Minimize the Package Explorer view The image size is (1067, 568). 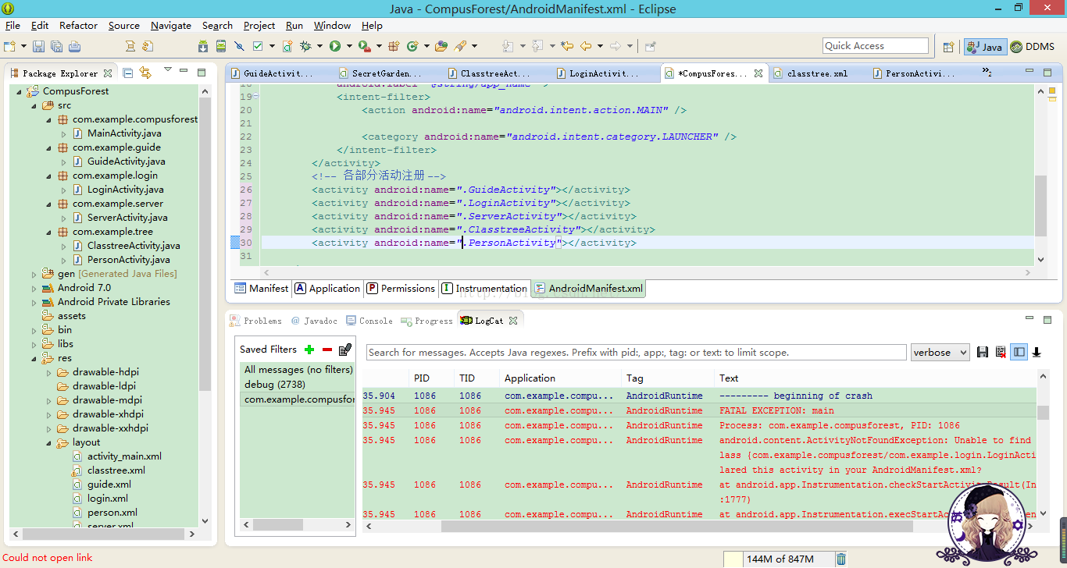[x=184, y=72]
